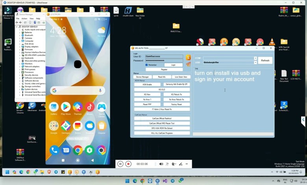The width and height of the screenshot is (307, 185).
Task: Open VLC cone icon on the desktop
Action: tap(272, 42)
